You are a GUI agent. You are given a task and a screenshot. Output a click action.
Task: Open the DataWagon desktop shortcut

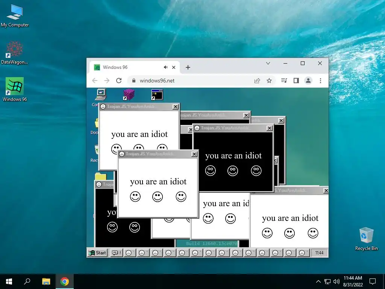pyautogui.click(x=15, y=53)
